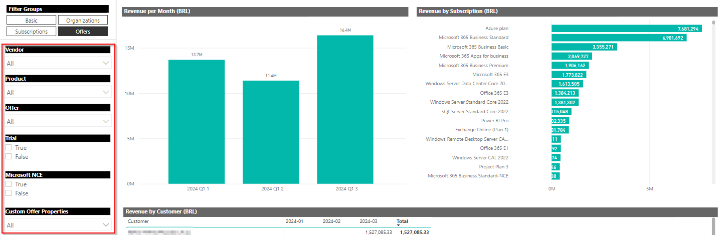Click the Microsoft 365 E3 bar
The width and height of the screenshot is (724, 235).
click(569, 75)
